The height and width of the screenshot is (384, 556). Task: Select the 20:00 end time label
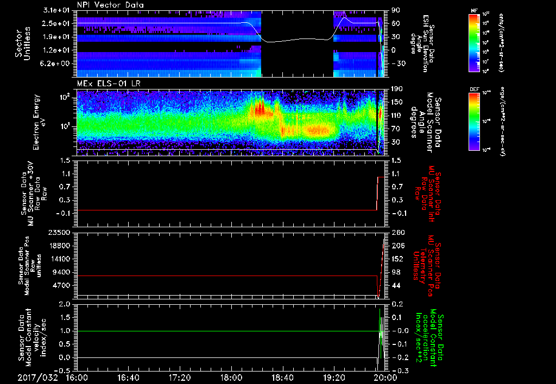[x=384, y=377]
